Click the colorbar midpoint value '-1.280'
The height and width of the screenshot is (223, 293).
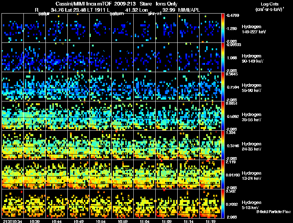(231, 29)
